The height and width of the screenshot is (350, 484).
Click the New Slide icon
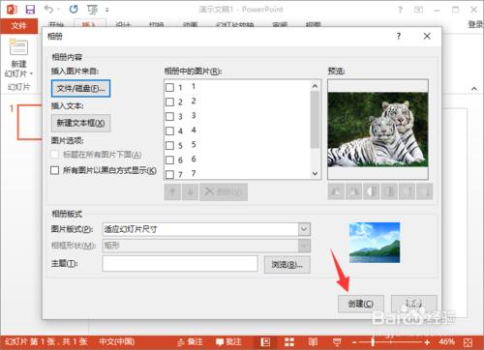(18, 47)
